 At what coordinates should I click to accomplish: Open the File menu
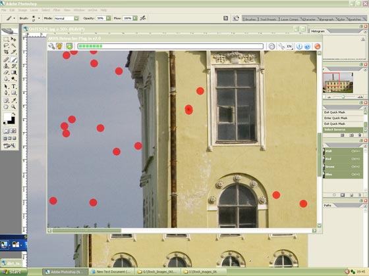pos(4,10)
